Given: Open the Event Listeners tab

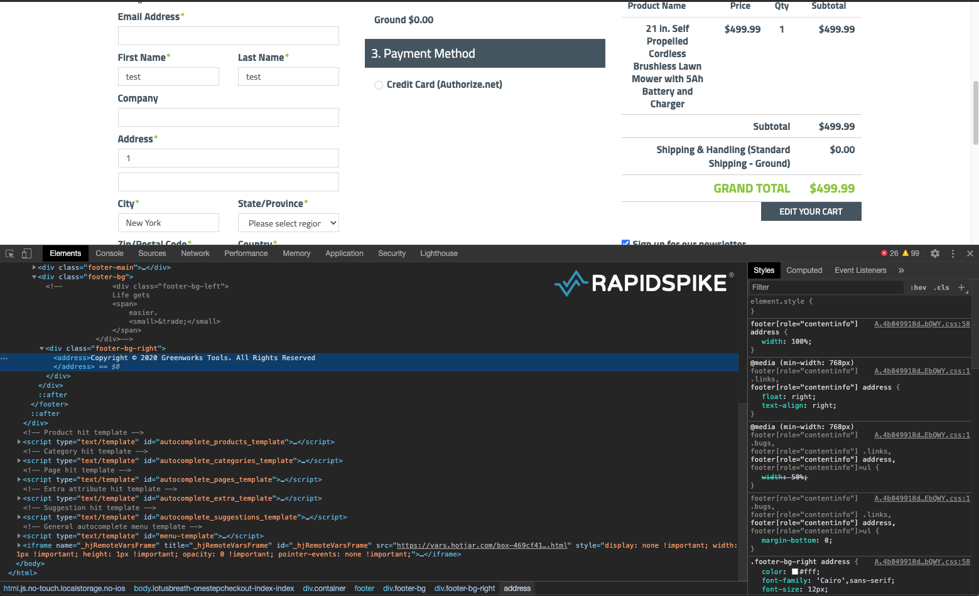Looking at the screenshot, I should [x=860, y=270].
